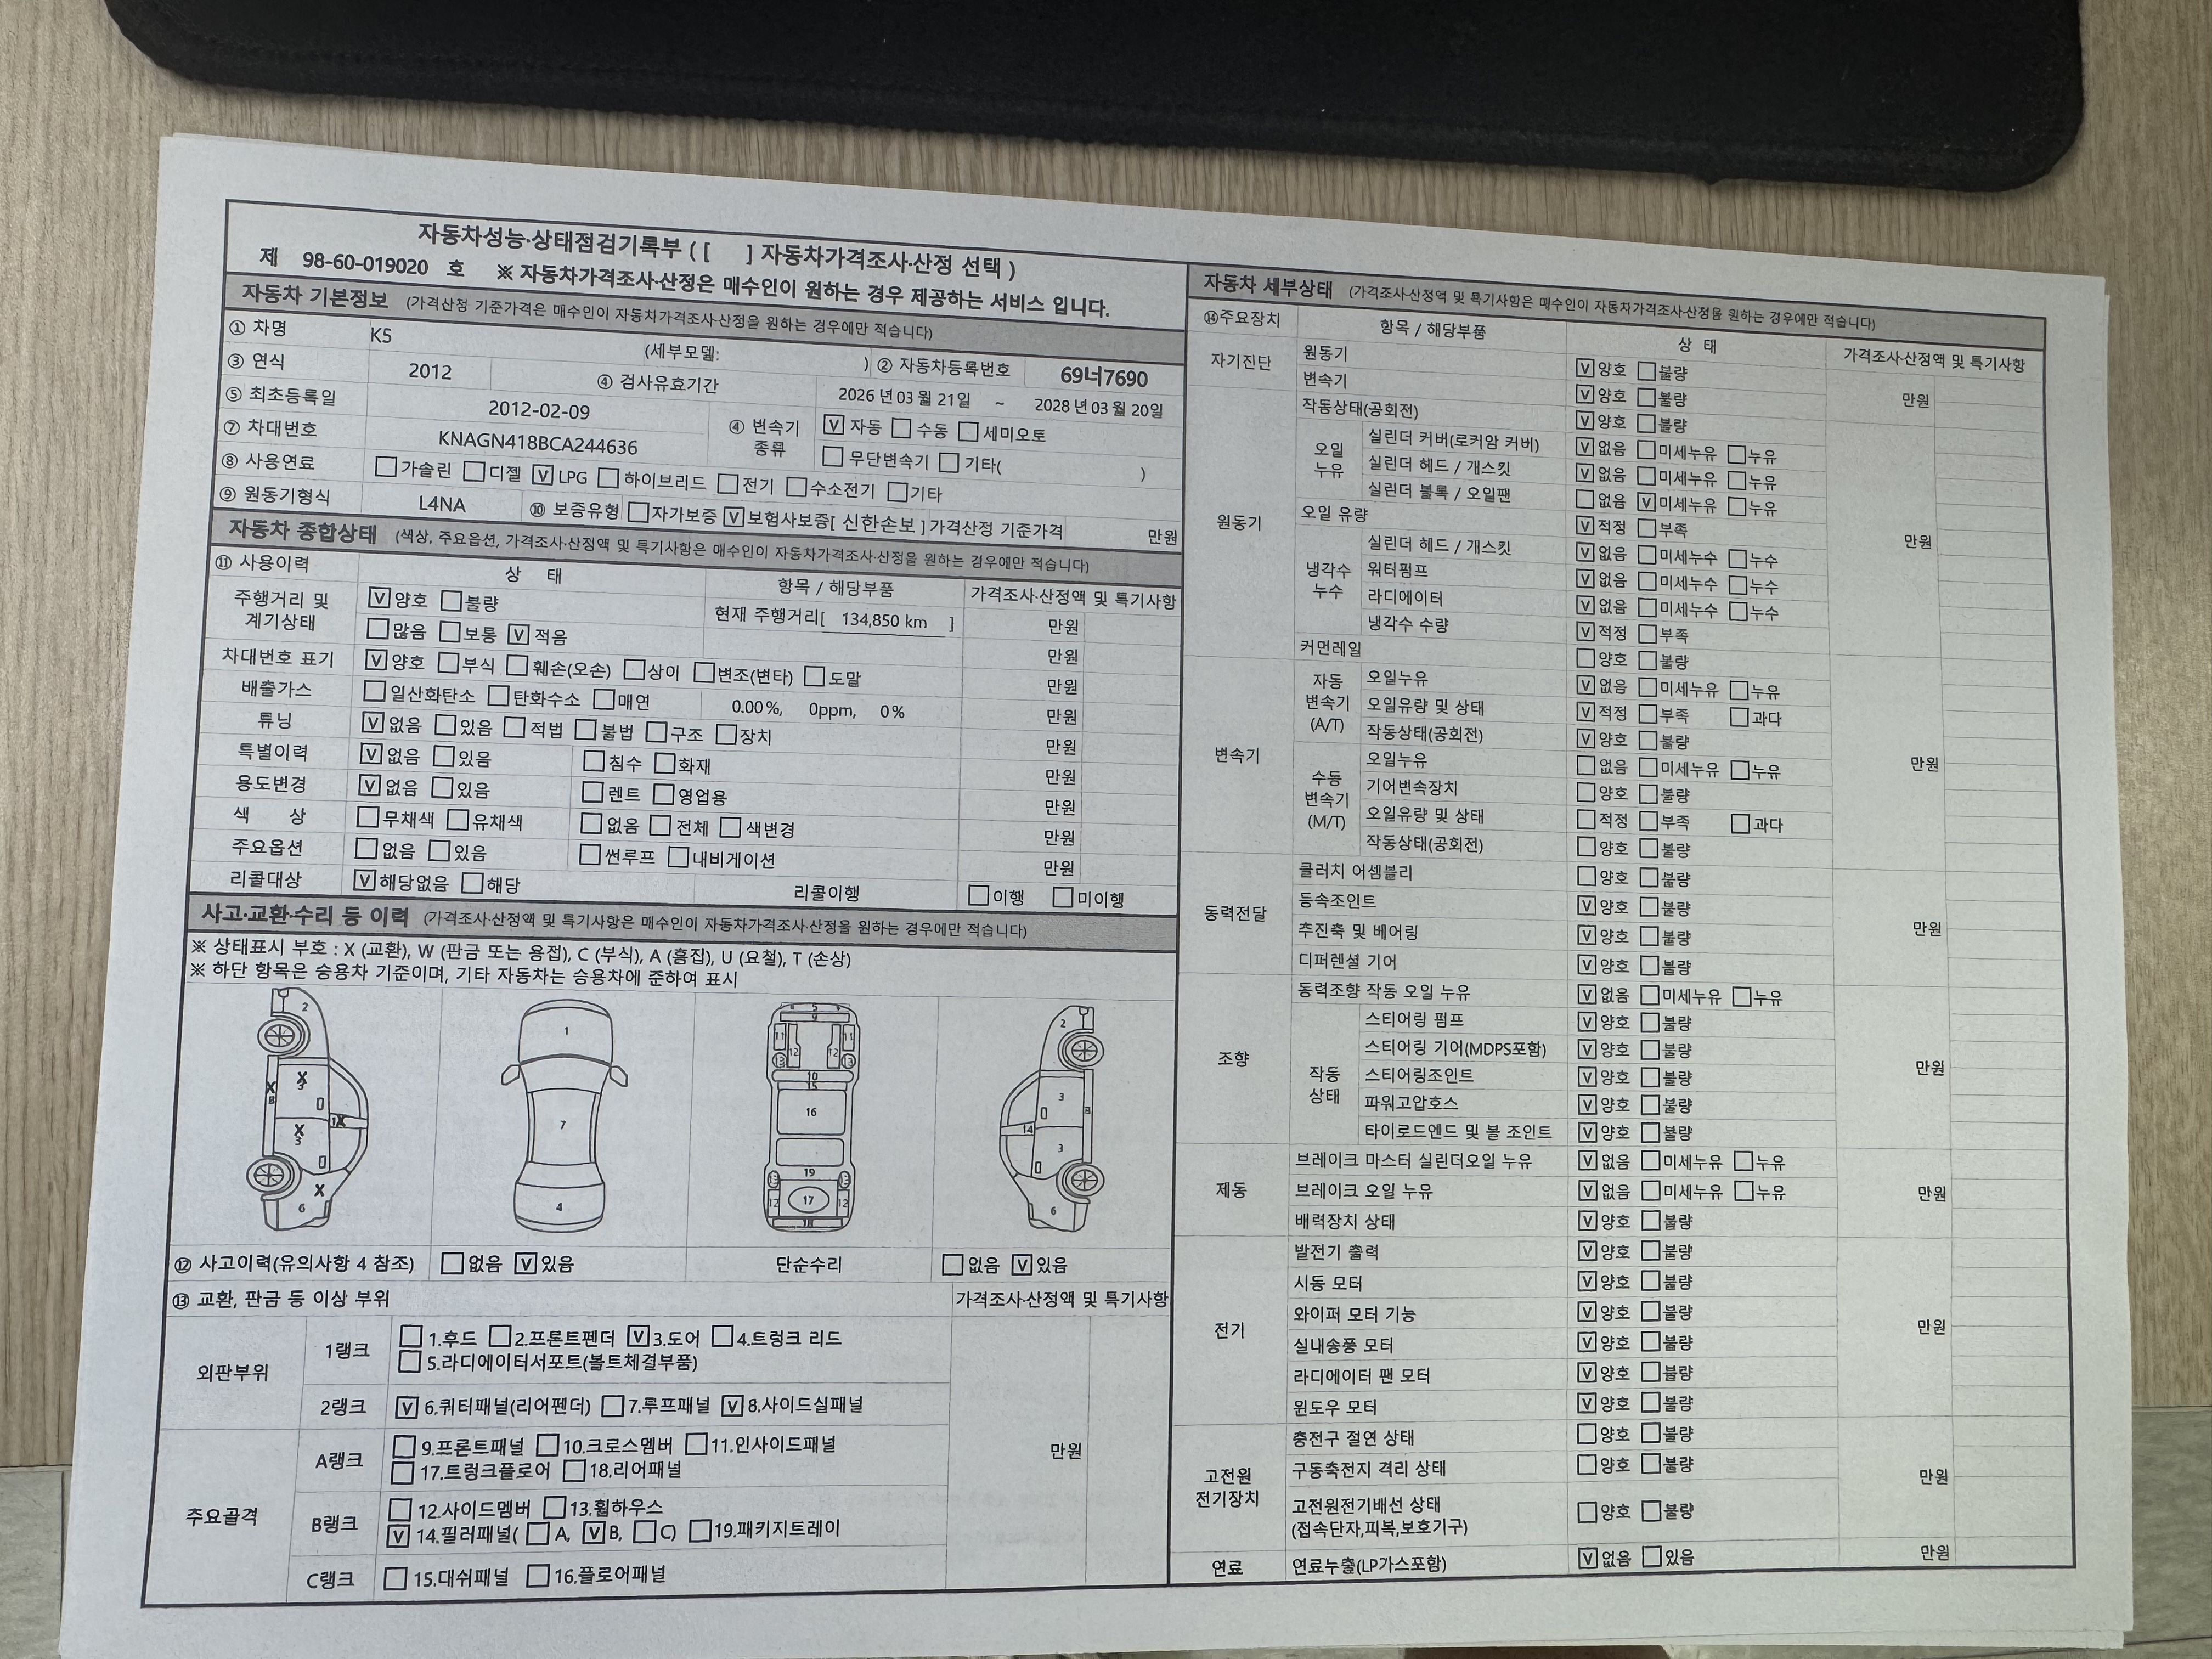Tick the 9.프론트패널 checkbox
Viewport: 2212px width, 1659px height.
(404, 1447)
